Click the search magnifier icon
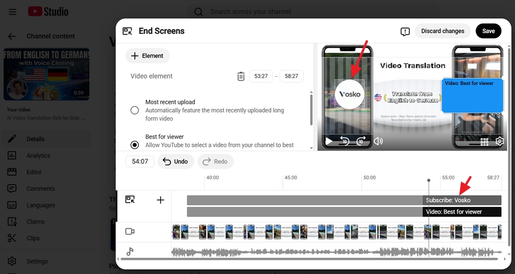The height and width of the screenshot is (274, 515). [199, 12]
